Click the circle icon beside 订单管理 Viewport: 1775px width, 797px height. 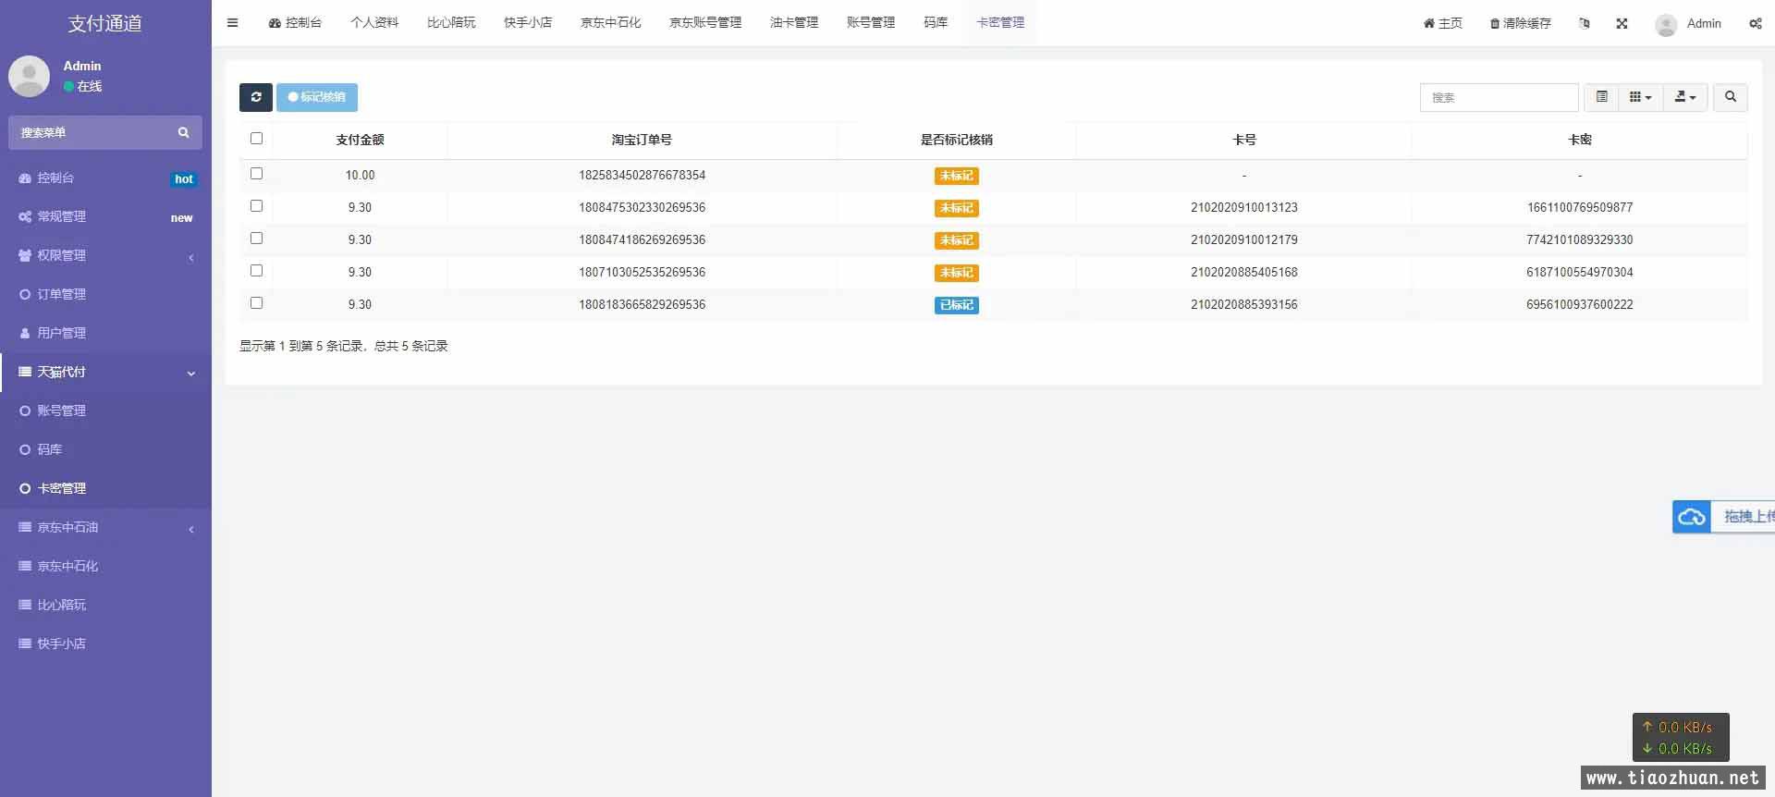[x=25, y=294]
